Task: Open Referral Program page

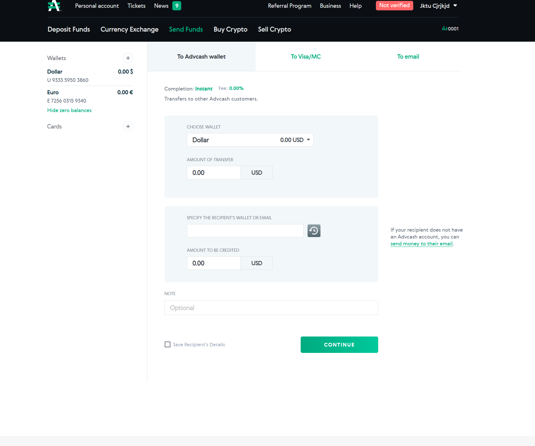Action: 289,6
